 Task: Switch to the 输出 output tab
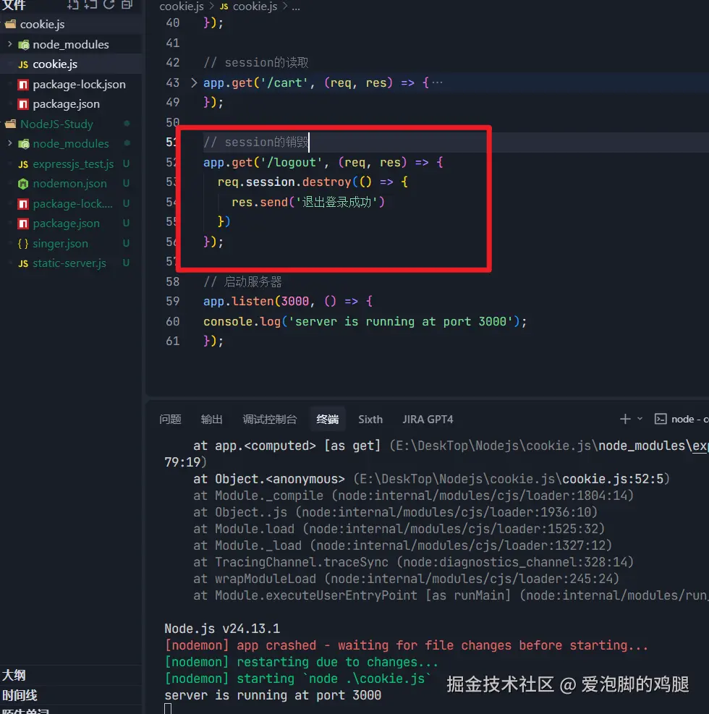coord(211,419)
